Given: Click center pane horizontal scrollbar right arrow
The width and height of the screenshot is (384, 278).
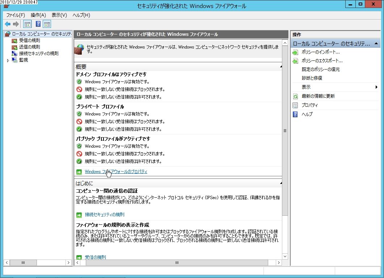Looking at the screenshot, I should 278,262.
